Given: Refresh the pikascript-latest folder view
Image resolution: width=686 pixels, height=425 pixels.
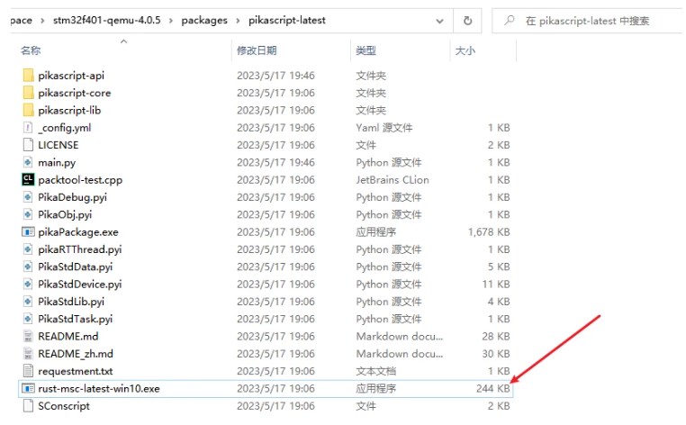Looking at the screenshot, I should click(468, 21).
